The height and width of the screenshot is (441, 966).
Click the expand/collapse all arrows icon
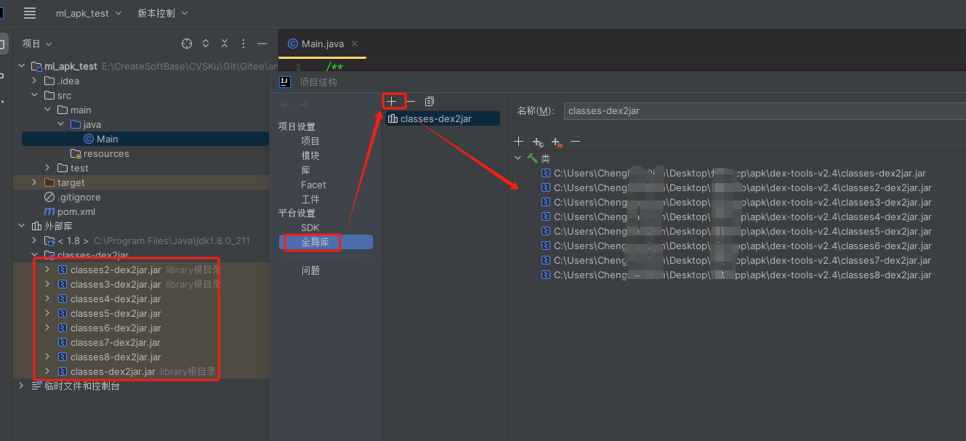(x=206, y=44)
